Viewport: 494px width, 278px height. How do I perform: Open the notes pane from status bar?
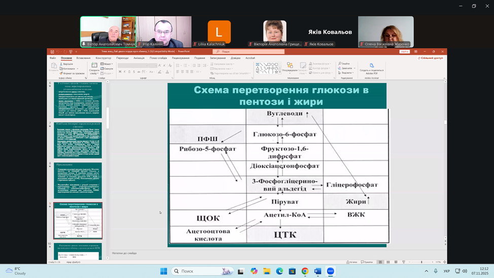click(x=351, y=262)
